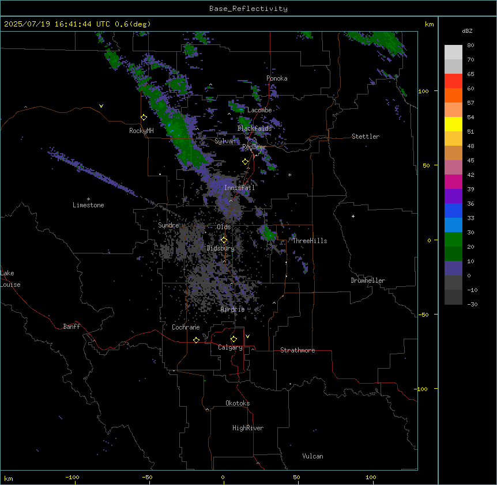
Task: Click the brown 45-48 dBZ legend swatch
Action: (453, 153)
